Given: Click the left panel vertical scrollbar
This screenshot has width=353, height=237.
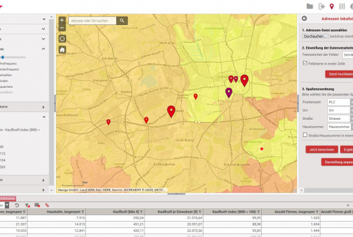Looking at the screenshot, I should coord(51,103).
